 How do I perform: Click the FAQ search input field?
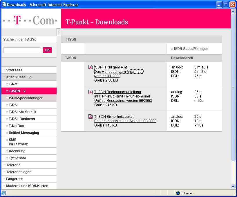[x=22, y=50]
